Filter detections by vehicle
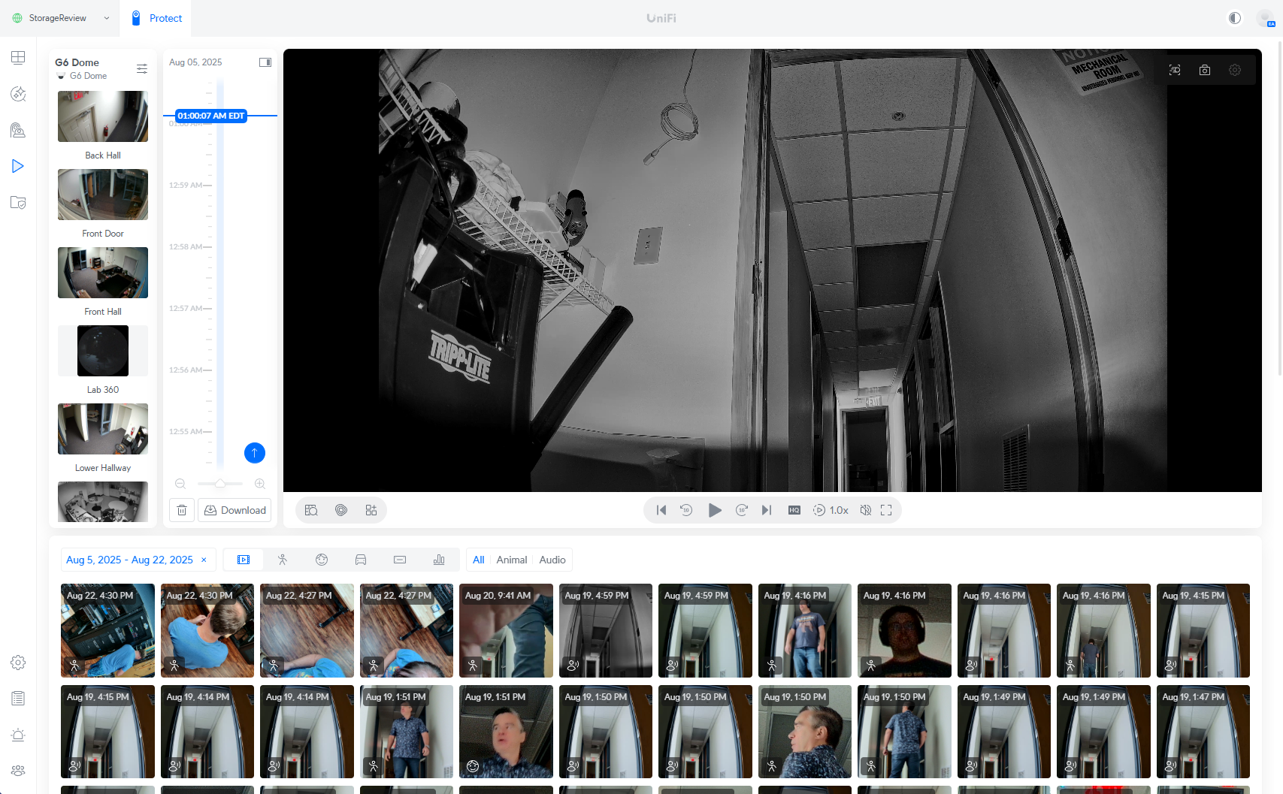1283x794 pixels. point(361,560)
